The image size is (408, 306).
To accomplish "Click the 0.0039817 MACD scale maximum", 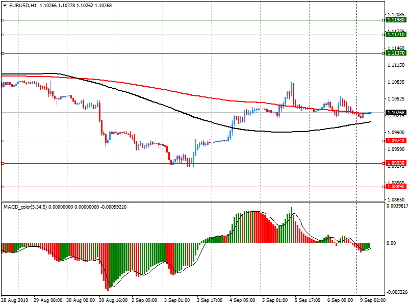I will (x=397, y=206).
